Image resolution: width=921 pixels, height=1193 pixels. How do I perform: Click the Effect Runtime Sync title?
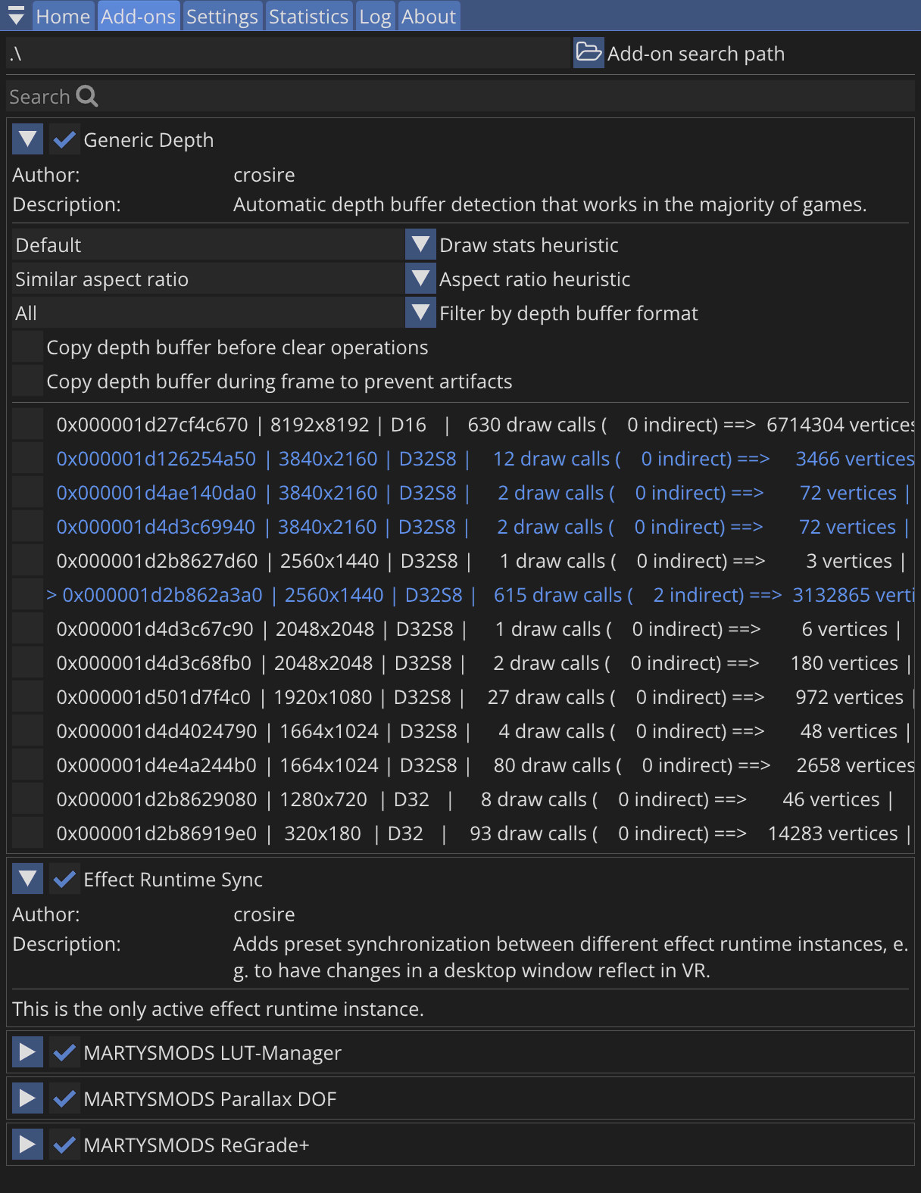tap(173, 880)
